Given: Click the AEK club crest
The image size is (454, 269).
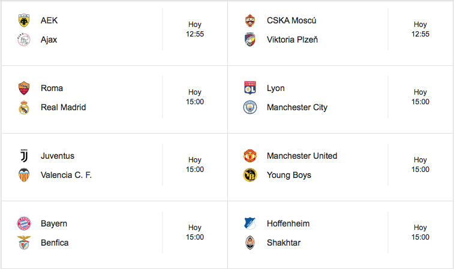Looking at the screenshot, I should (24, 20).
